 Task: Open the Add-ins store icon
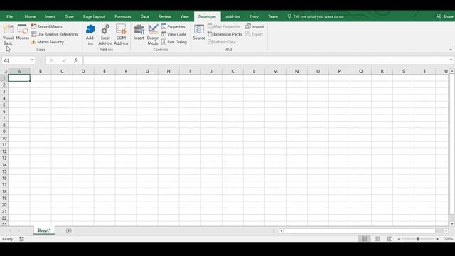90,35
